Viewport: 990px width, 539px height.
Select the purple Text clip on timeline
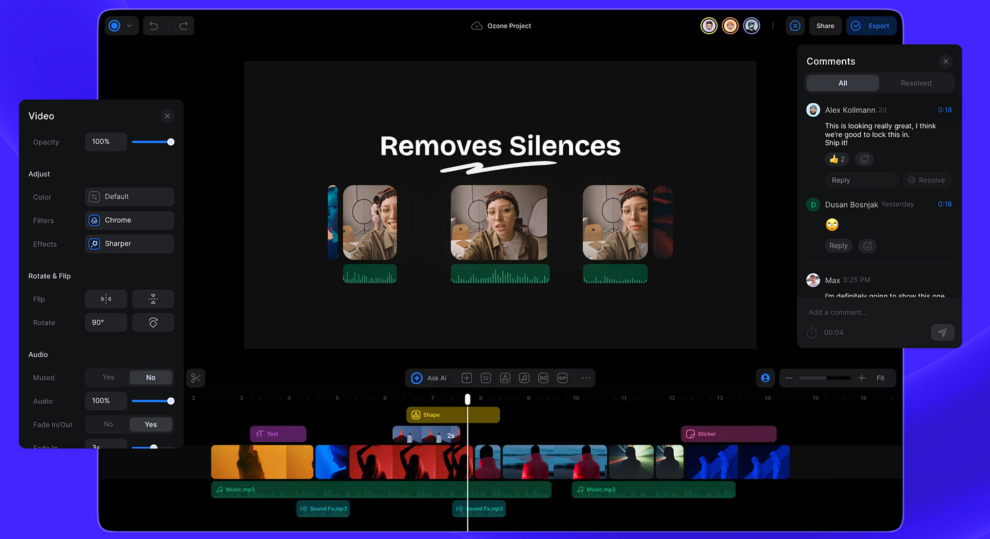click(278, 434)
